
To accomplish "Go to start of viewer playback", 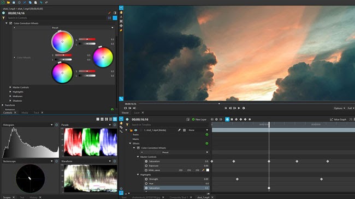I will (x=226, y=108).
